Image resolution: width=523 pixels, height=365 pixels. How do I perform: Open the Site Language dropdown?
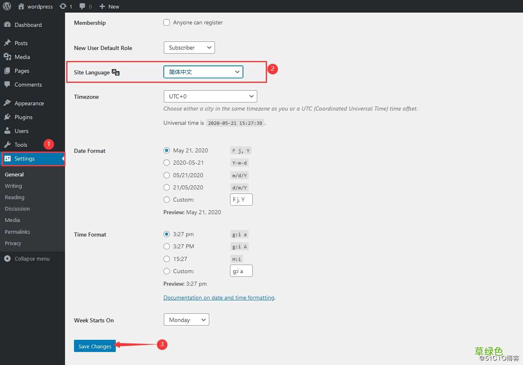tap(203, 72)
